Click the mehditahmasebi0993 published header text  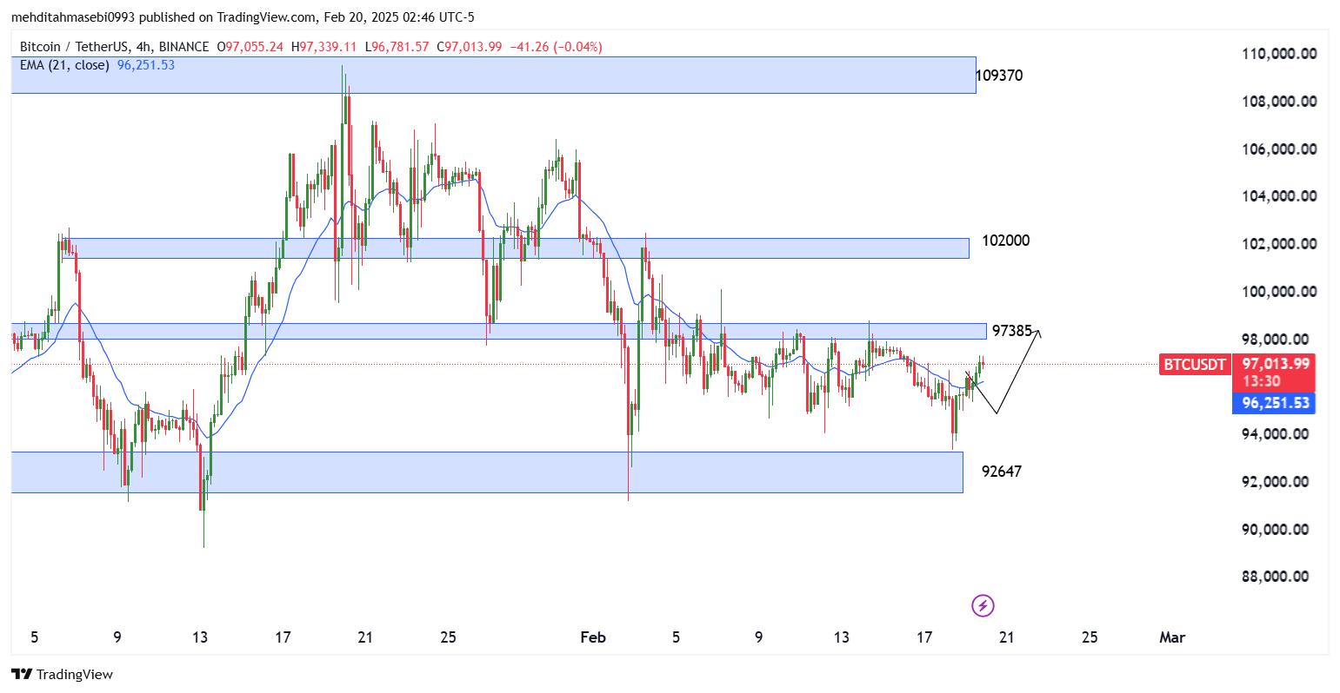point(243,17)
